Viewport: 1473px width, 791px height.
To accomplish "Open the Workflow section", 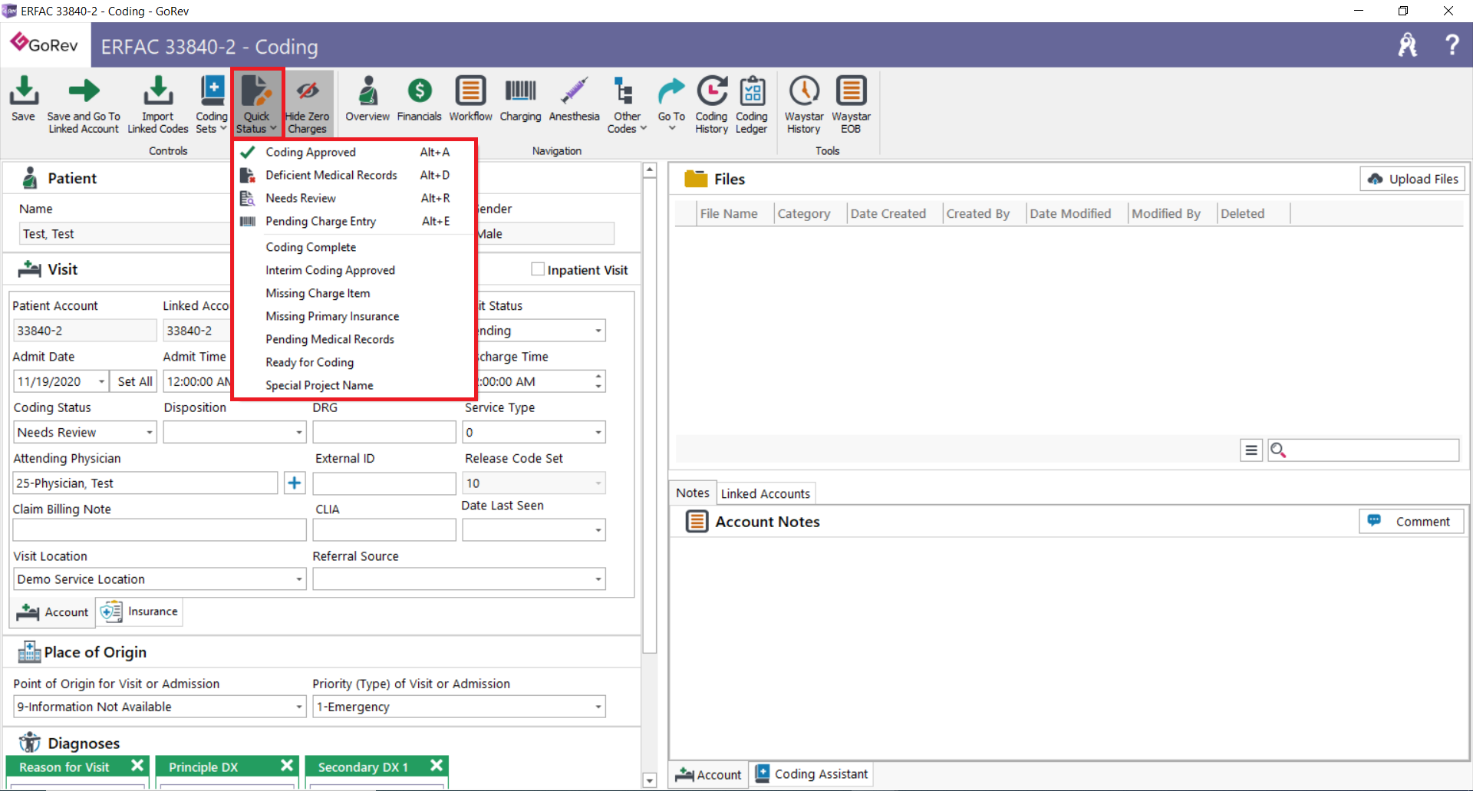I will click(470, 99).
